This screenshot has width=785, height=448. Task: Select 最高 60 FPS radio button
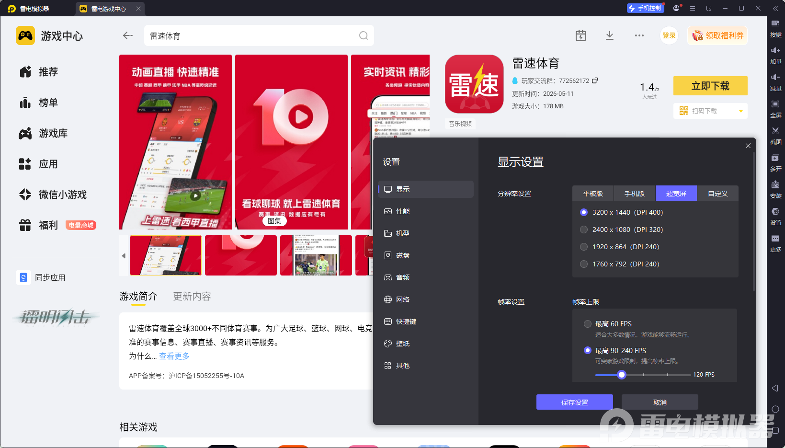pyautogui.click(x=588, y=324)
